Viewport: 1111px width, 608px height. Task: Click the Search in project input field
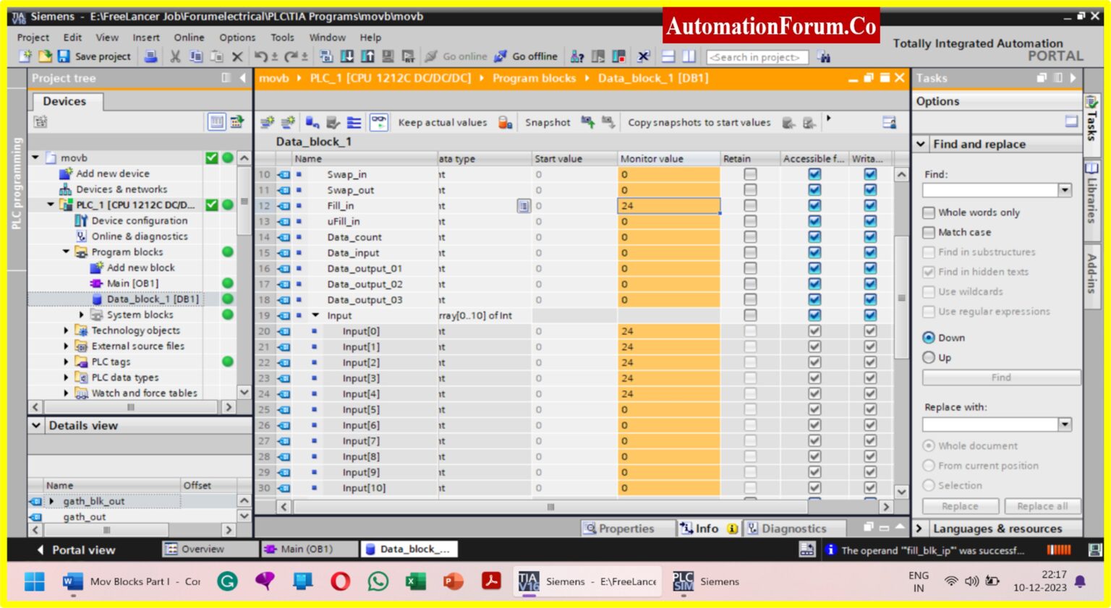(x=757, y=57)
